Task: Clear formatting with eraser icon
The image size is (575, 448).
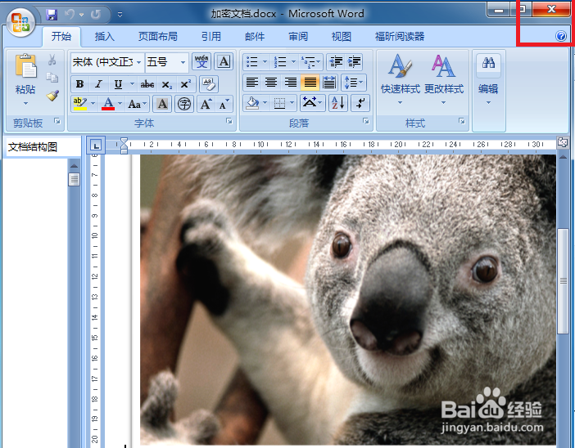Action: (209, 84)
